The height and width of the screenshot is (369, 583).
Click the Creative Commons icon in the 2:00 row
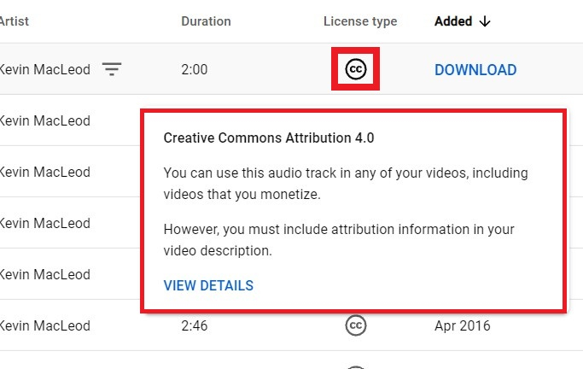click(x=356, y=69)
